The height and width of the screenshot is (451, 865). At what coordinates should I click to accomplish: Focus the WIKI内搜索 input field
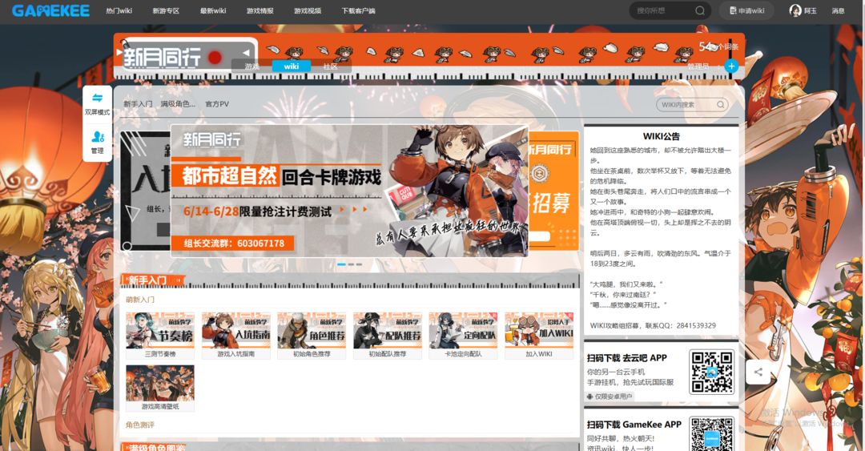686,104
